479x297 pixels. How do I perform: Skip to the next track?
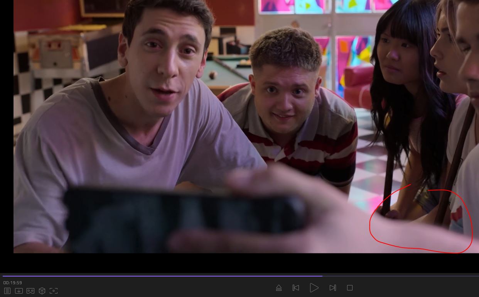tap(332, 288)
